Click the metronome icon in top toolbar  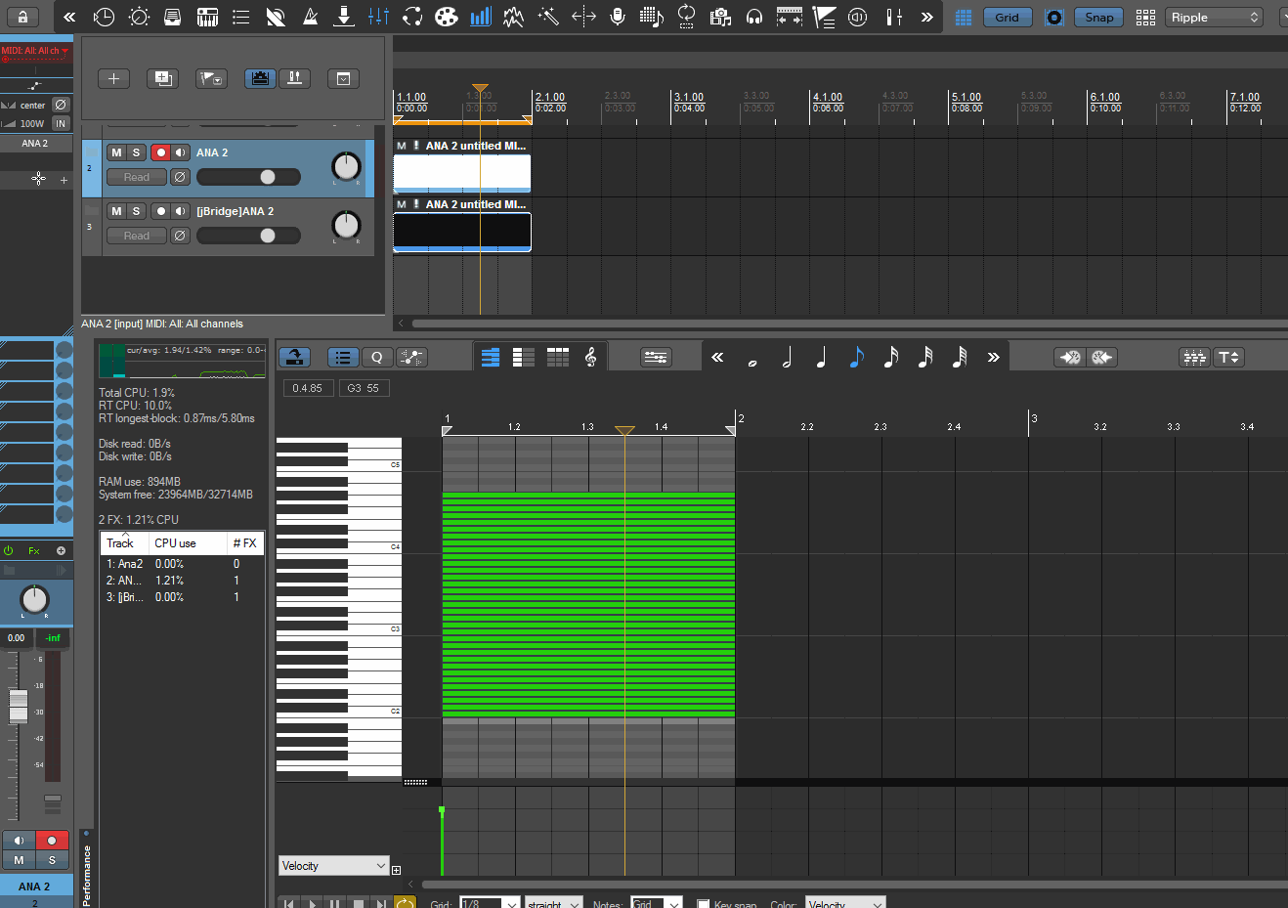click(310, 17)
